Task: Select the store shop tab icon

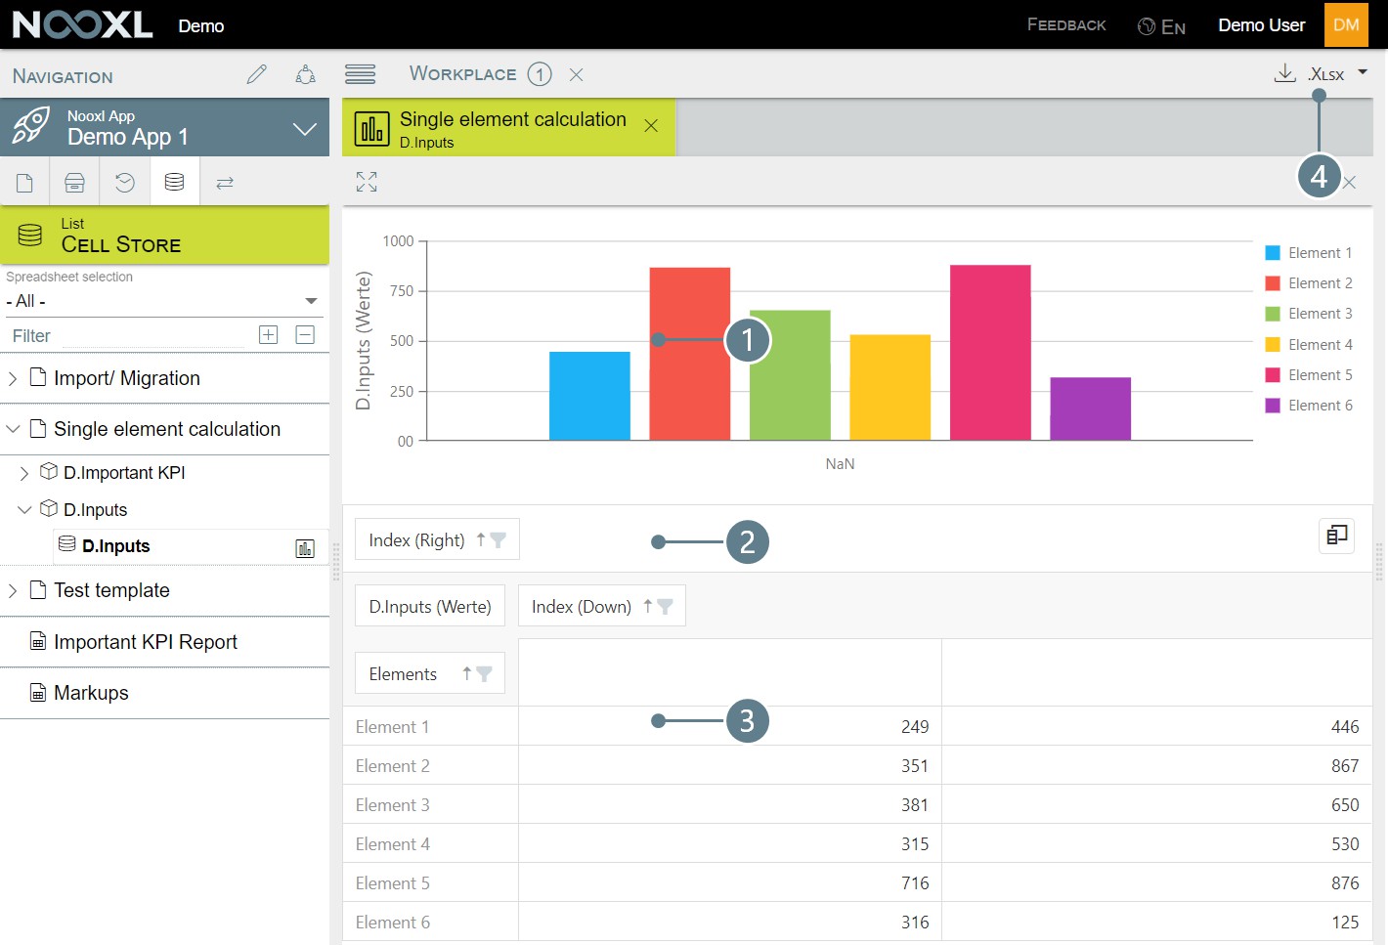Action: pyautogui.click(x=74, y=183)
